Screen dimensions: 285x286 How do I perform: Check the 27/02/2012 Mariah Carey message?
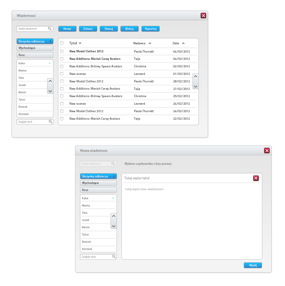(62, 89)
